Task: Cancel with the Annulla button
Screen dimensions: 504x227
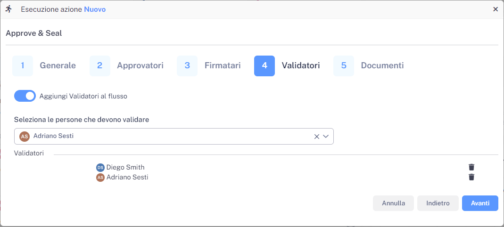Action: (393, 203)
